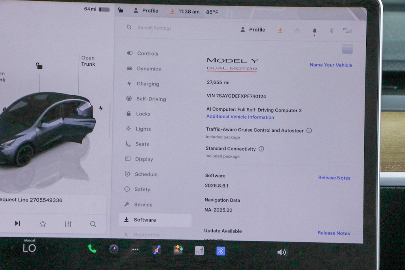
Task: Click the Search Settings field
Action: coord(155,28)
